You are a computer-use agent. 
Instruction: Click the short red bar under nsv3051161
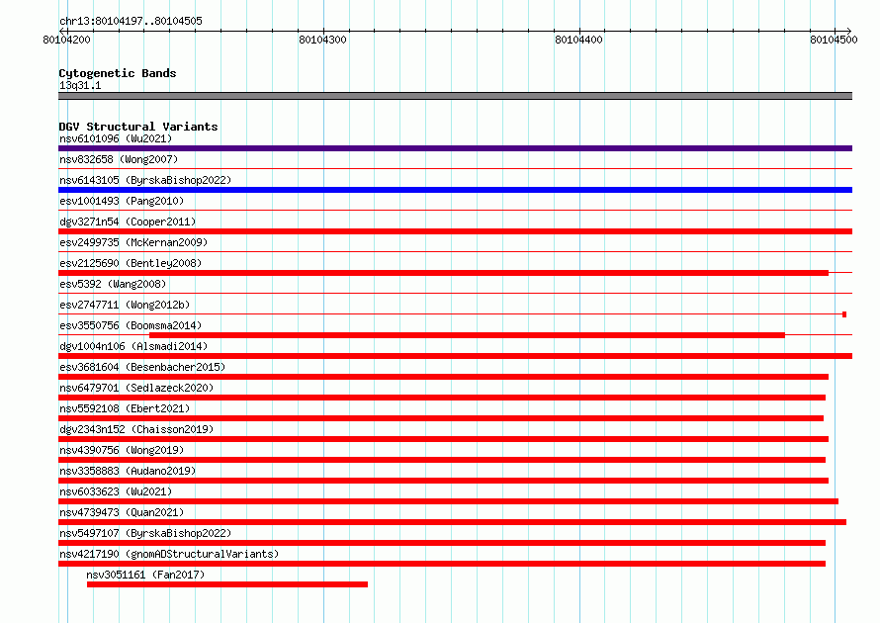[x=227, y=584]
